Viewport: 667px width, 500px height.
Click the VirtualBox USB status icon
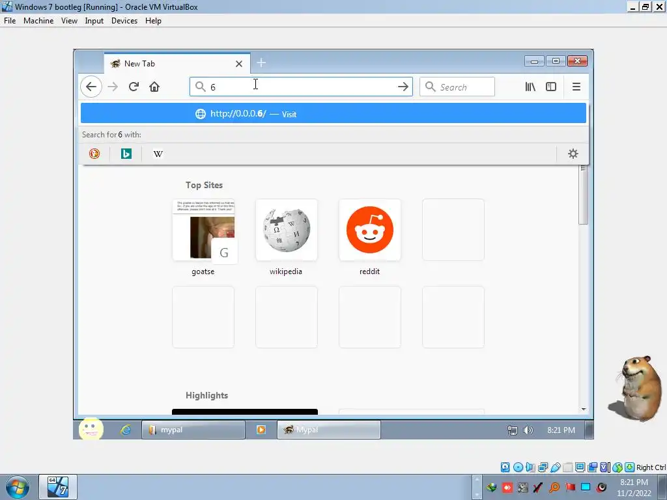coord(555,467)
